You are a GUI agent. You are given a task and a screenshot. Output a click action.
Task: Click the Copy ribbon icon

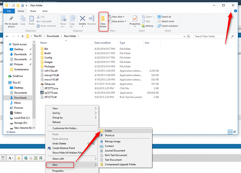22,19
